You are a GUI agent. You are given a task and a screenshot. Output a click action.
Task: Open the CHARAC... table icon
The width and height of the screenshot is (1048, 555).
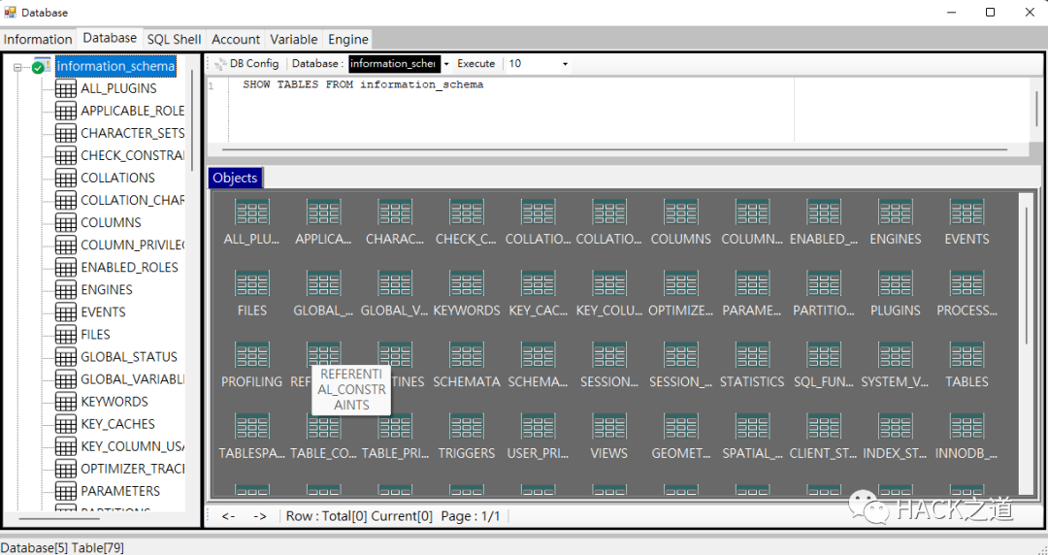pos(395,212)
